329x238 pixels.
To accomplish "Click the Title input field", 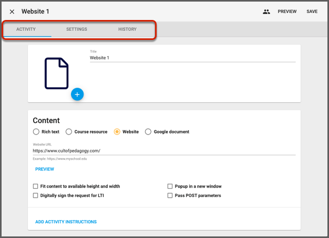I will 192,58.
